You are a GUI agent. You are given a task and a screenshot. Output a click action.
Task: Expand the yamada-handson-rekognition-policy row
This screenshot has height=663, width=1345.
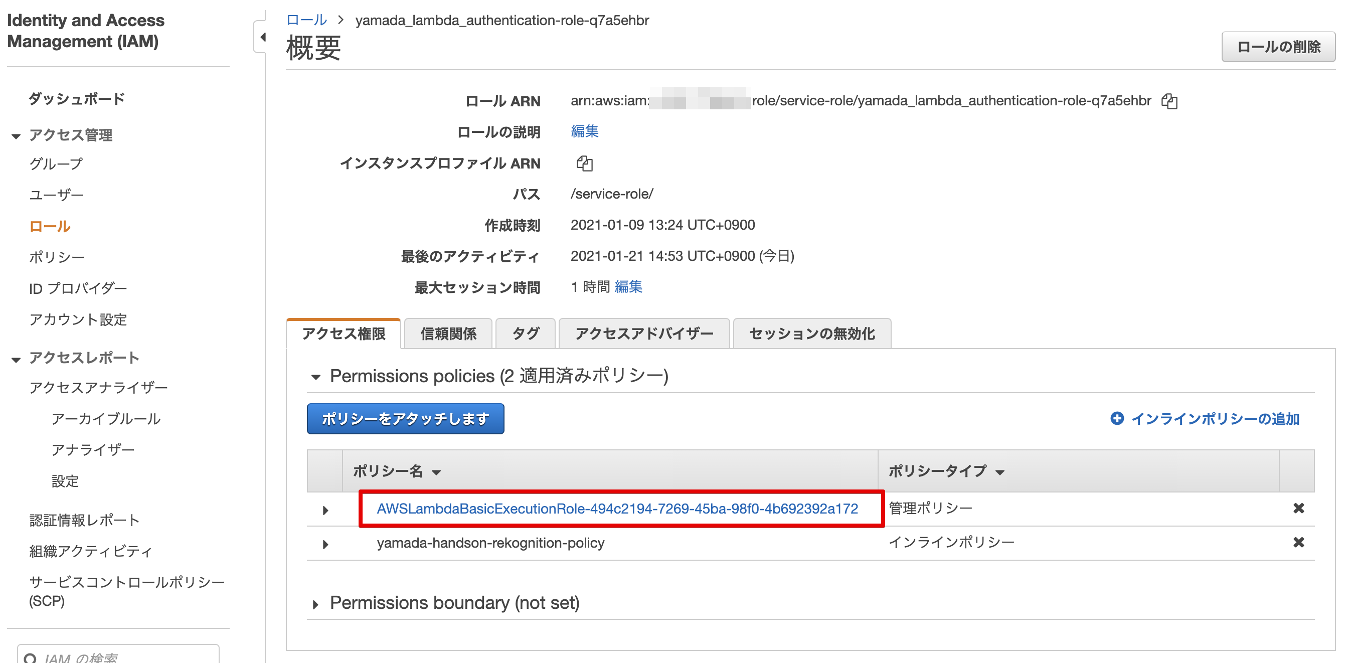(x=325, y=544)
